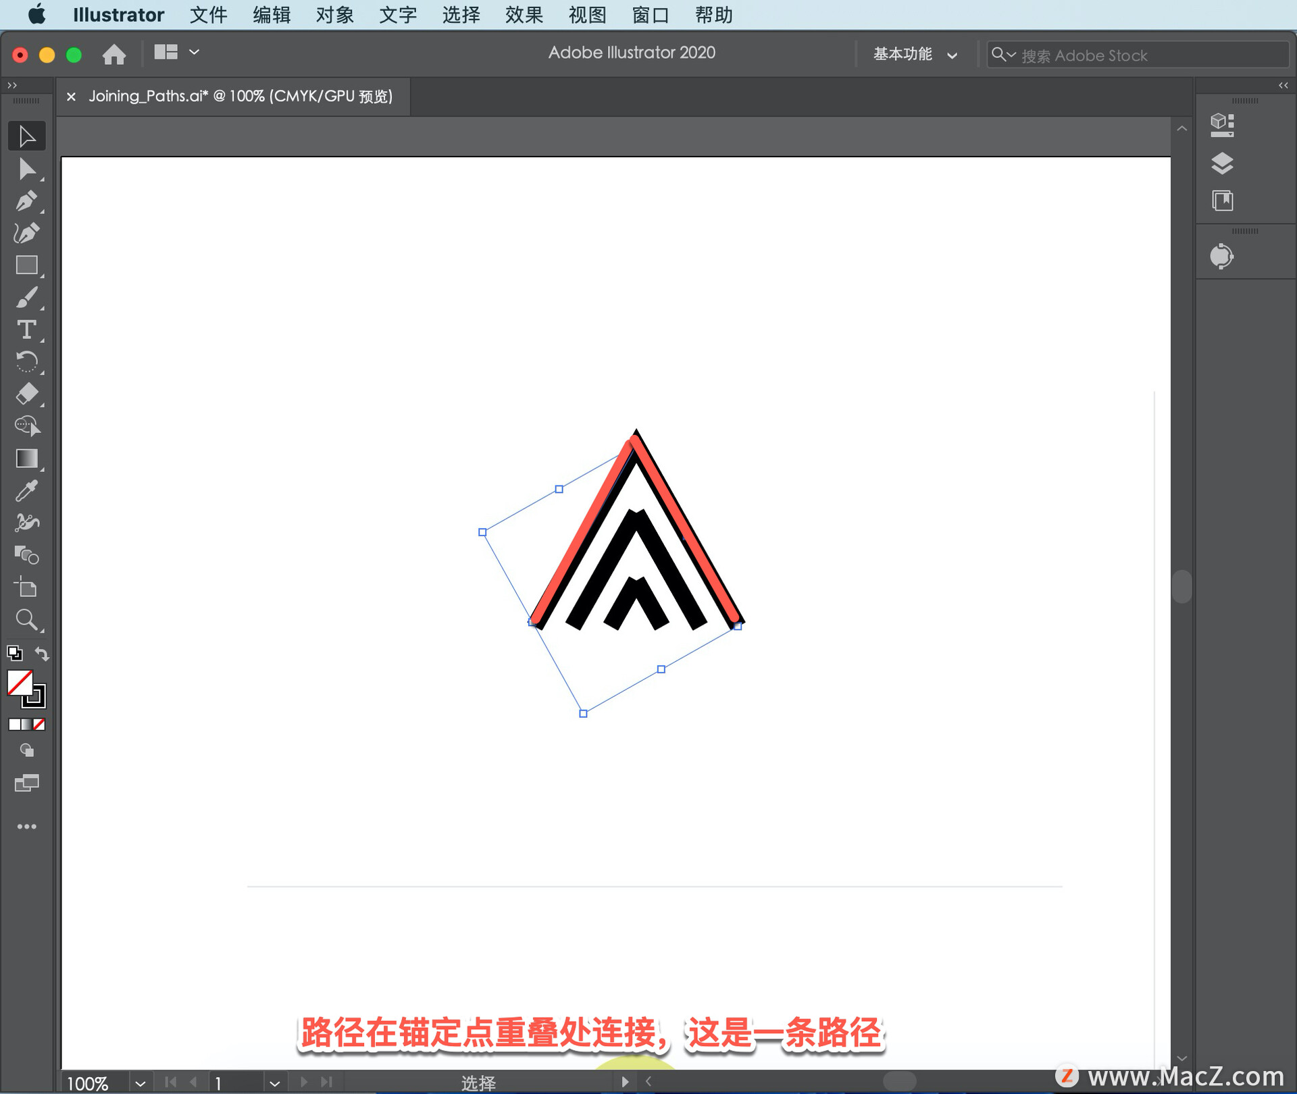Select the Pen tool
The width and height of the screenshot is (1297, 1094).
pyautogui.click(x=26, y=201)
